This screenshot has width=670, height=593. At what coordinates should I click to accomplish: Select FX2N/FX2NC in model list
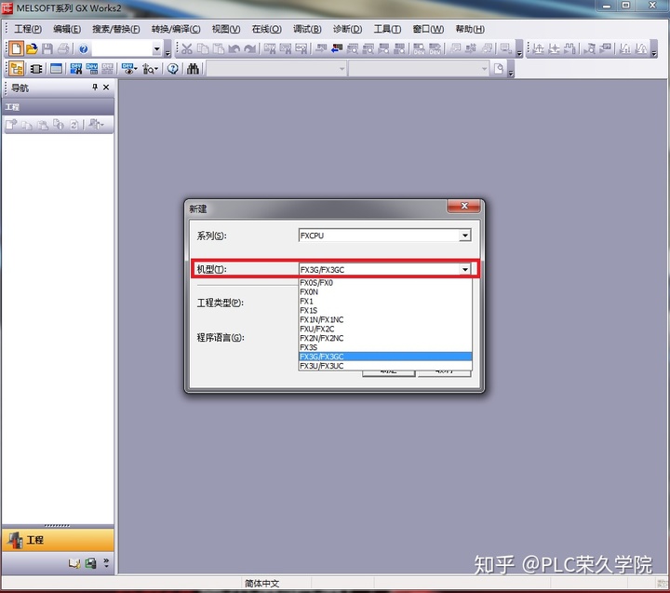pos(385,338)
